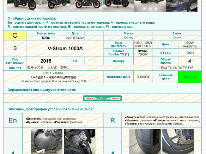Image resolution: width=206 pixels, height=154 pixels.
Task: Click the Japanese BDS Info note
Action: tap(48, 68)
